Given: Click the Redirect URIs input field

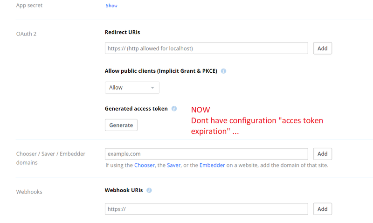Looking at the screenshot, I should [x=206, y=49].
